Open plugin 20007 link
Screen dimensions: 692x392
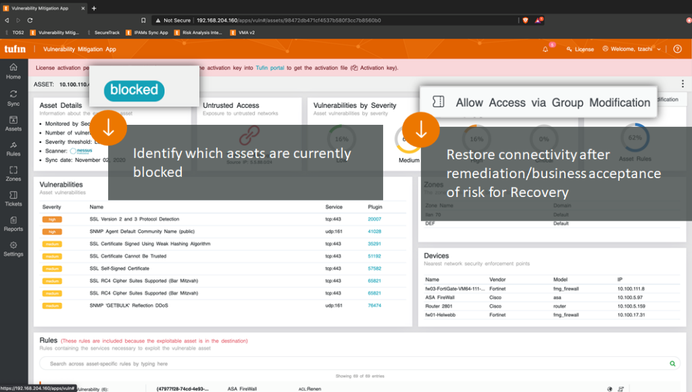[374, 219]
